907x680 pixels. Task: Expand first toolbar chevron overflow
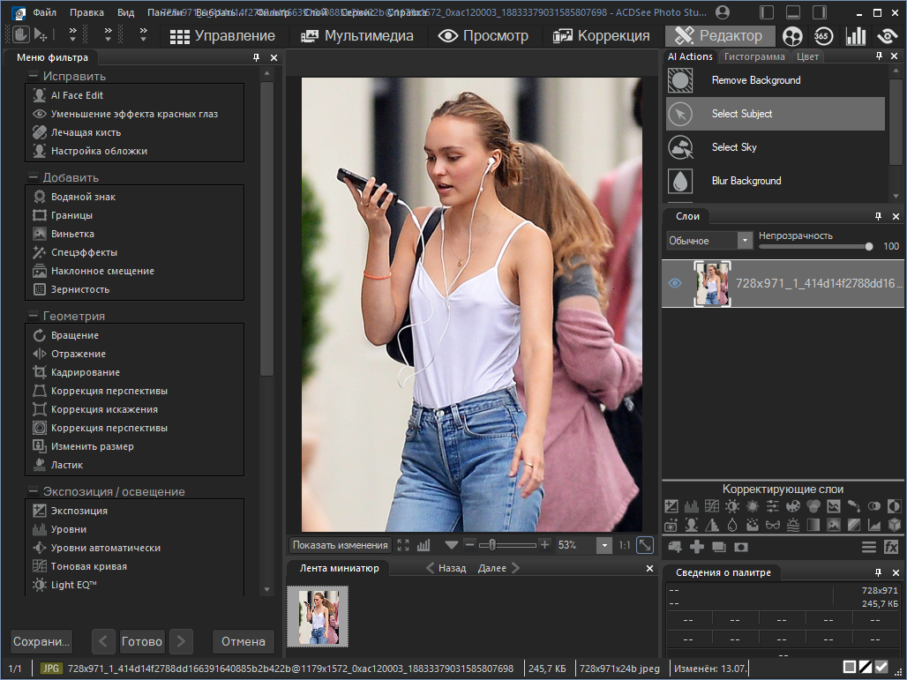pos(72,34)
